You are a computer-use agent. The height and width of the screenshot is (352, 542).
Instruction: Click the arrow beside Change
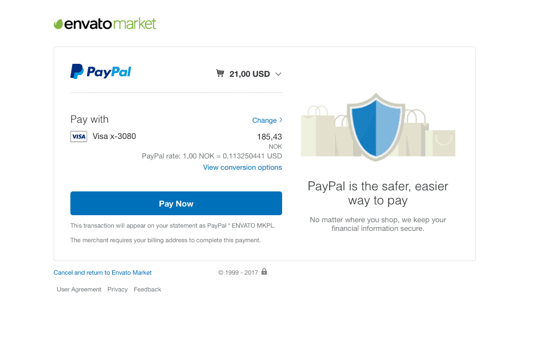pos(281,120)
